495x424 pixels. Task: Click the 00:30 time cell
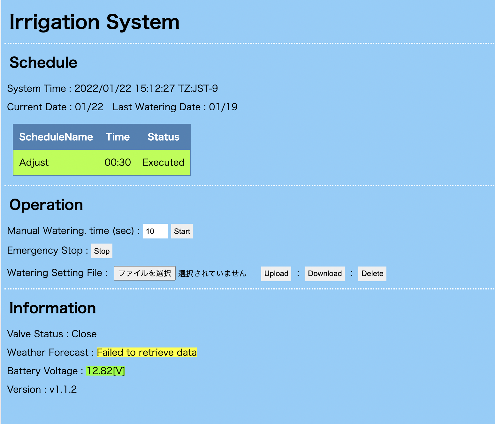point(118,163)
